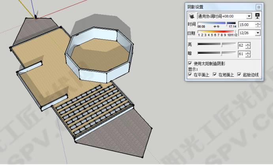
Task: Click the dark value field showing 61
Action: [x=242, y=54]
